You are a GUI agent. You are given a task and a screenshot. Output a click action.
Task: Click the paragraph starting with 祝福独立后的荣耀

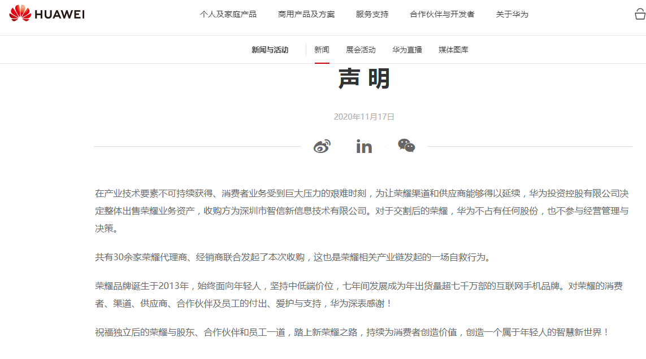352,332
